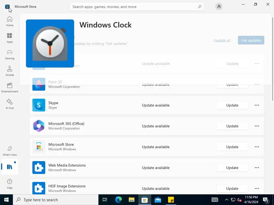This screenshot has height=205, width=274.
Task: Click the search magnifier icon
Action: (200, 7)
